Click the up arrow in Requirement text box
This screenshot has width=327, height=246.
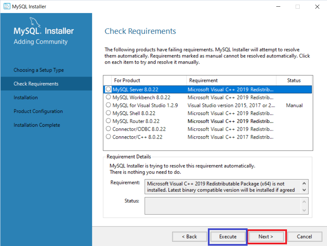click(x=304, y=184)
